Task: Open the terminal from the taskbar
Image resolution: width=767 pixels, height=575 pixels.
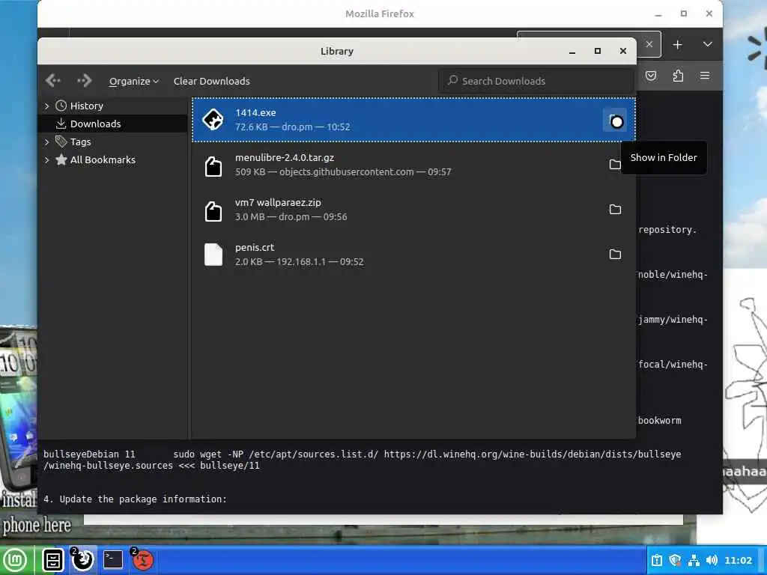Action: (113, 559)
